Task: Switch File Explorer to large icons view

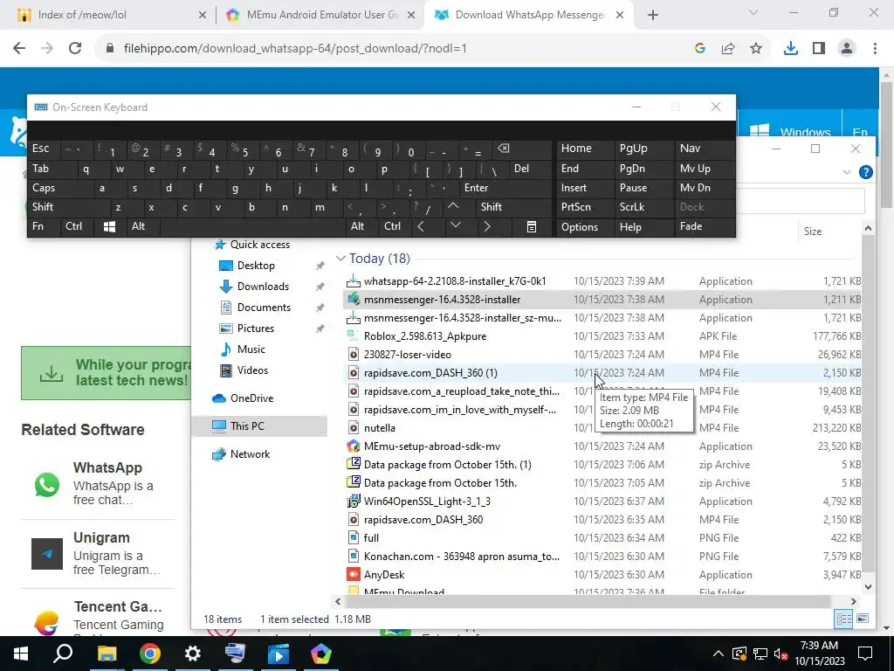Action: pos(863,619)
